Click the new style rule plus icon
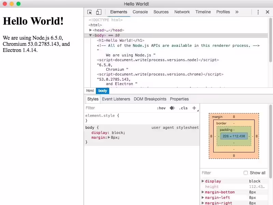 pyautogui.click(x=194, y=108)
